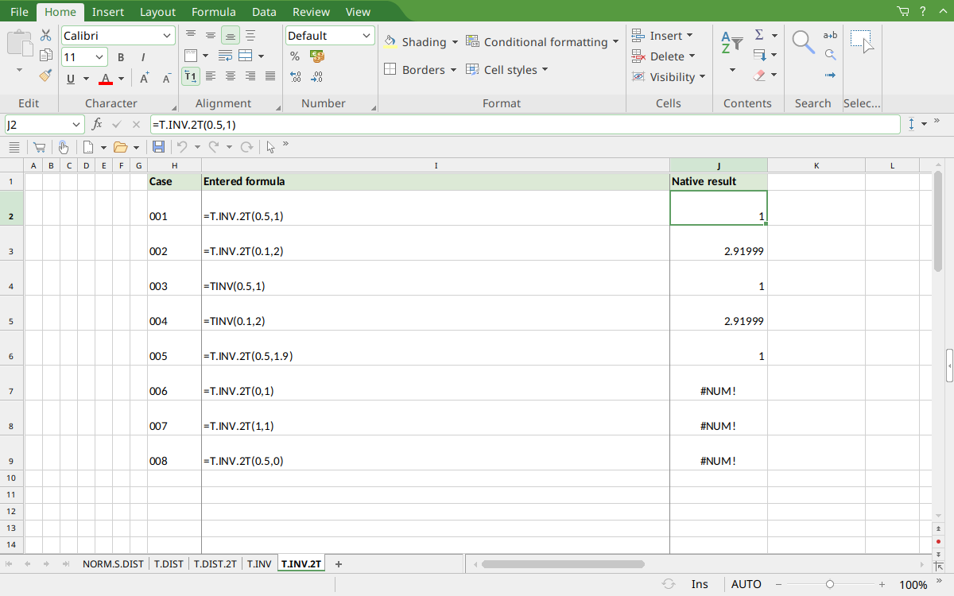Apply percent number format
Screen dimensions: 954x596
295,56
